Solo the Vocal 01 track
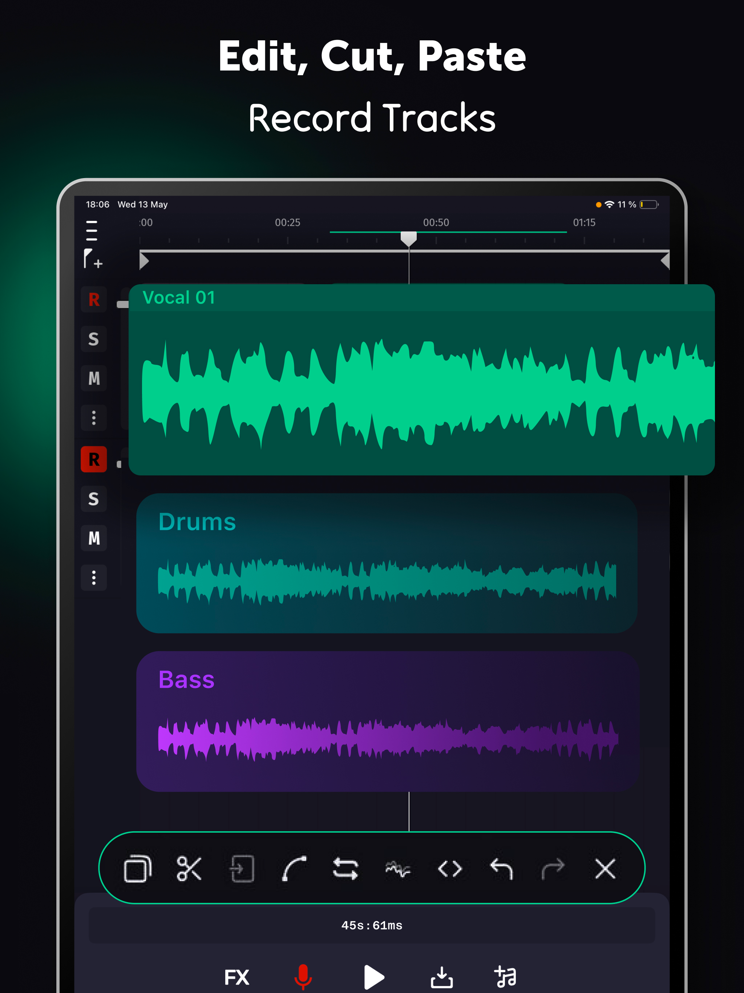 pos(94,339)
